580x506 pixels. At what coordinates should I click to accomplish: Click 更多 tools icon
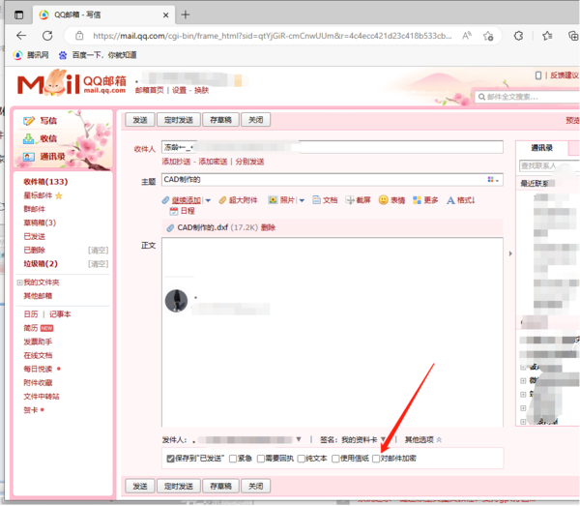click(417, 200)
